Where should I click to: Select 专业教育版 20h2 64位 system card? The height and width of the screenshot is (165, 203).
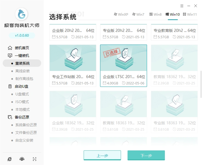tap(174, 32)
